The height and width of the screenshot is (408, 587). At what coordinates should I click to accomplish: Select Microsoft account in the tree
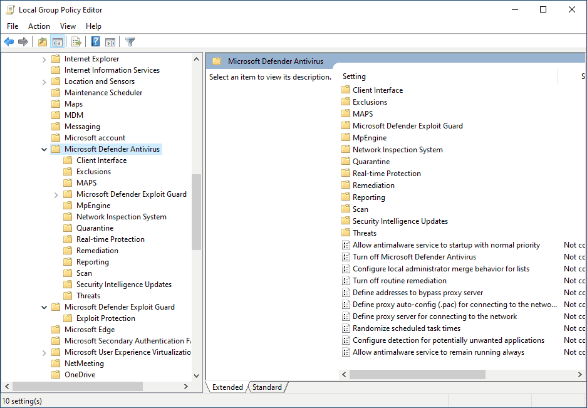(95, 138)
